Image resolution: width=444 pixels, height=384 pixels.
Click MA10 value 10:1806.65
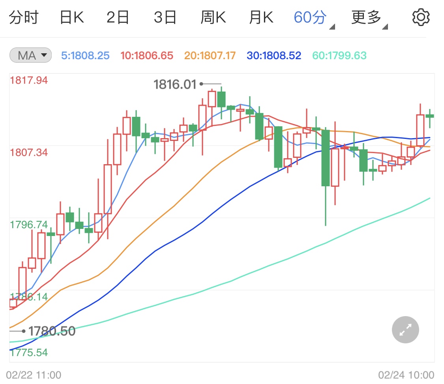coord(147,56)
